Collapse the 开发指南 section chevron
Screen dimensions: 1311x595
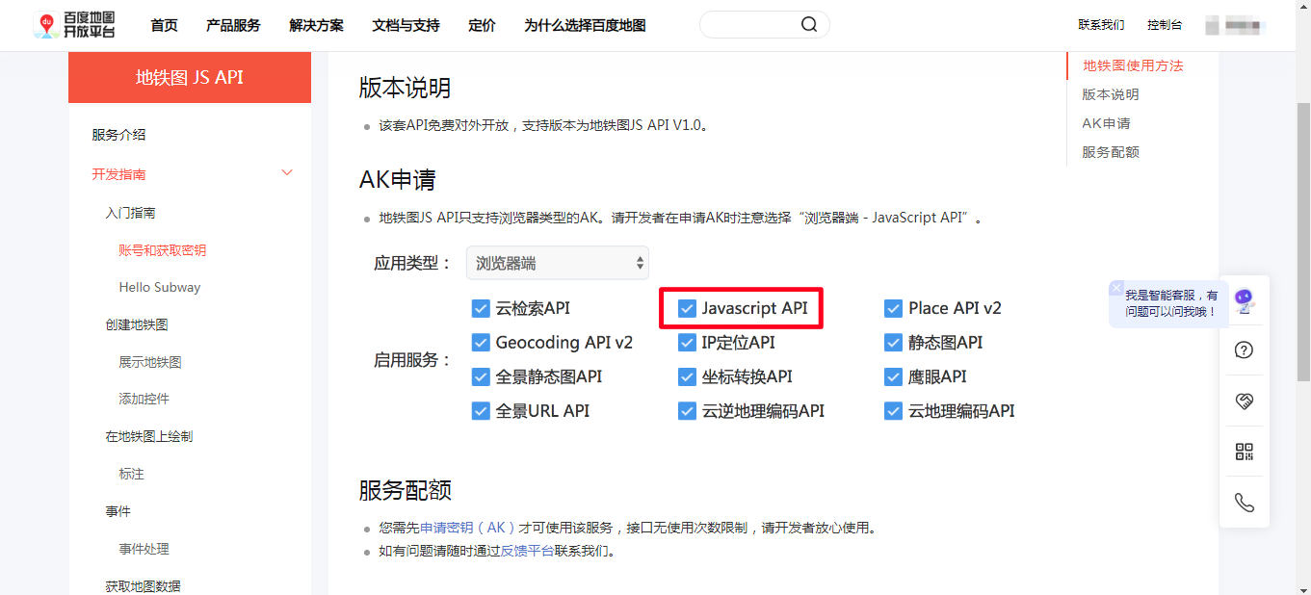(286, 173)
